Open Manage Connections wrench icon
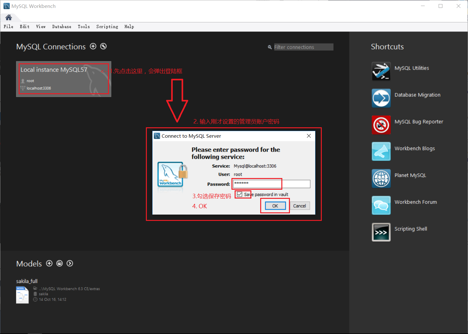Viewport: 468px width, 334px height. tap(103, 46)
